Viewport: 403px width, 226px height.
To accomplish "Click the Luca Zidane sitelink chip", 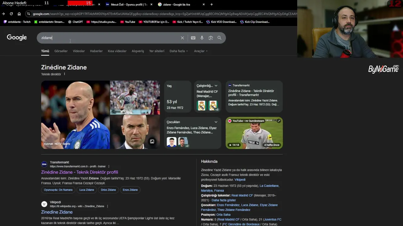I will pyautogui.click(x=87, y=190).
